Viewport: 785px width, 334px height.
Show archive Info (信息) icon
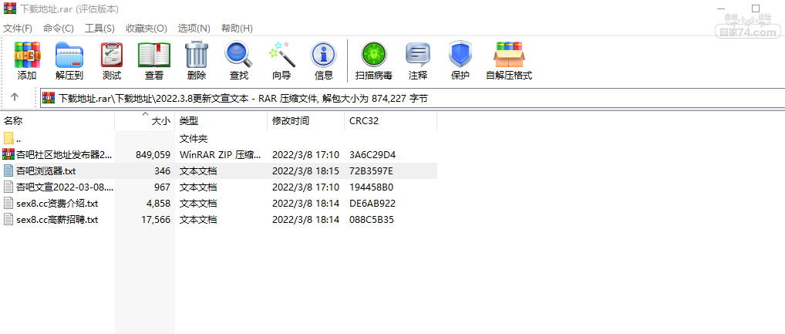click(323, 55)
